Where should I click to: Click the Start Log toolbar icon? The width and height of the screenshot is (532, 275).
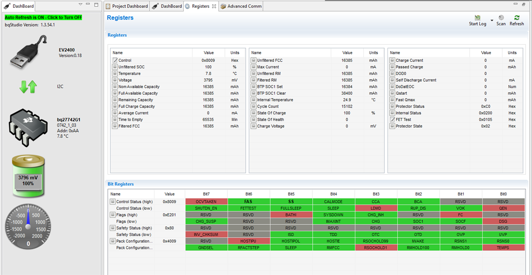478,18
